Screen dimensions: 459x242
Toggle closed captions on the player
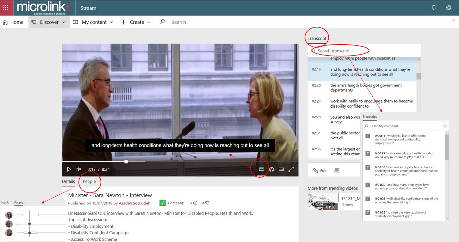tap(262, 169)
